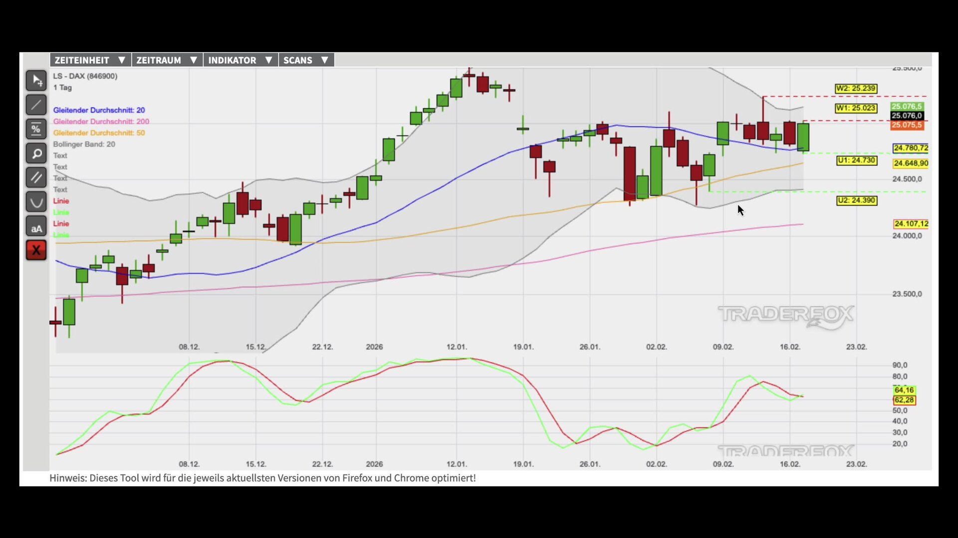Select the percent retracement tool
This screenshot has height=538, width=958.
click(36, 130)
